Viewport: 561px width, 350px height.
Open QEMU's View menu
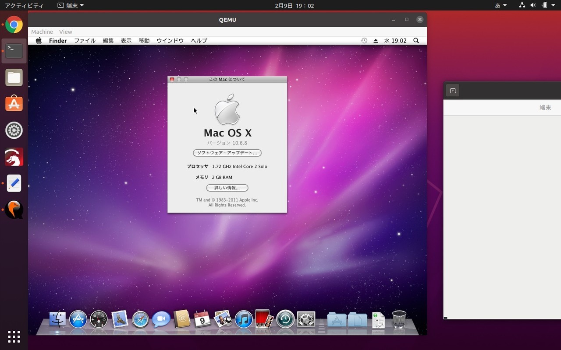tap(66, 32)
